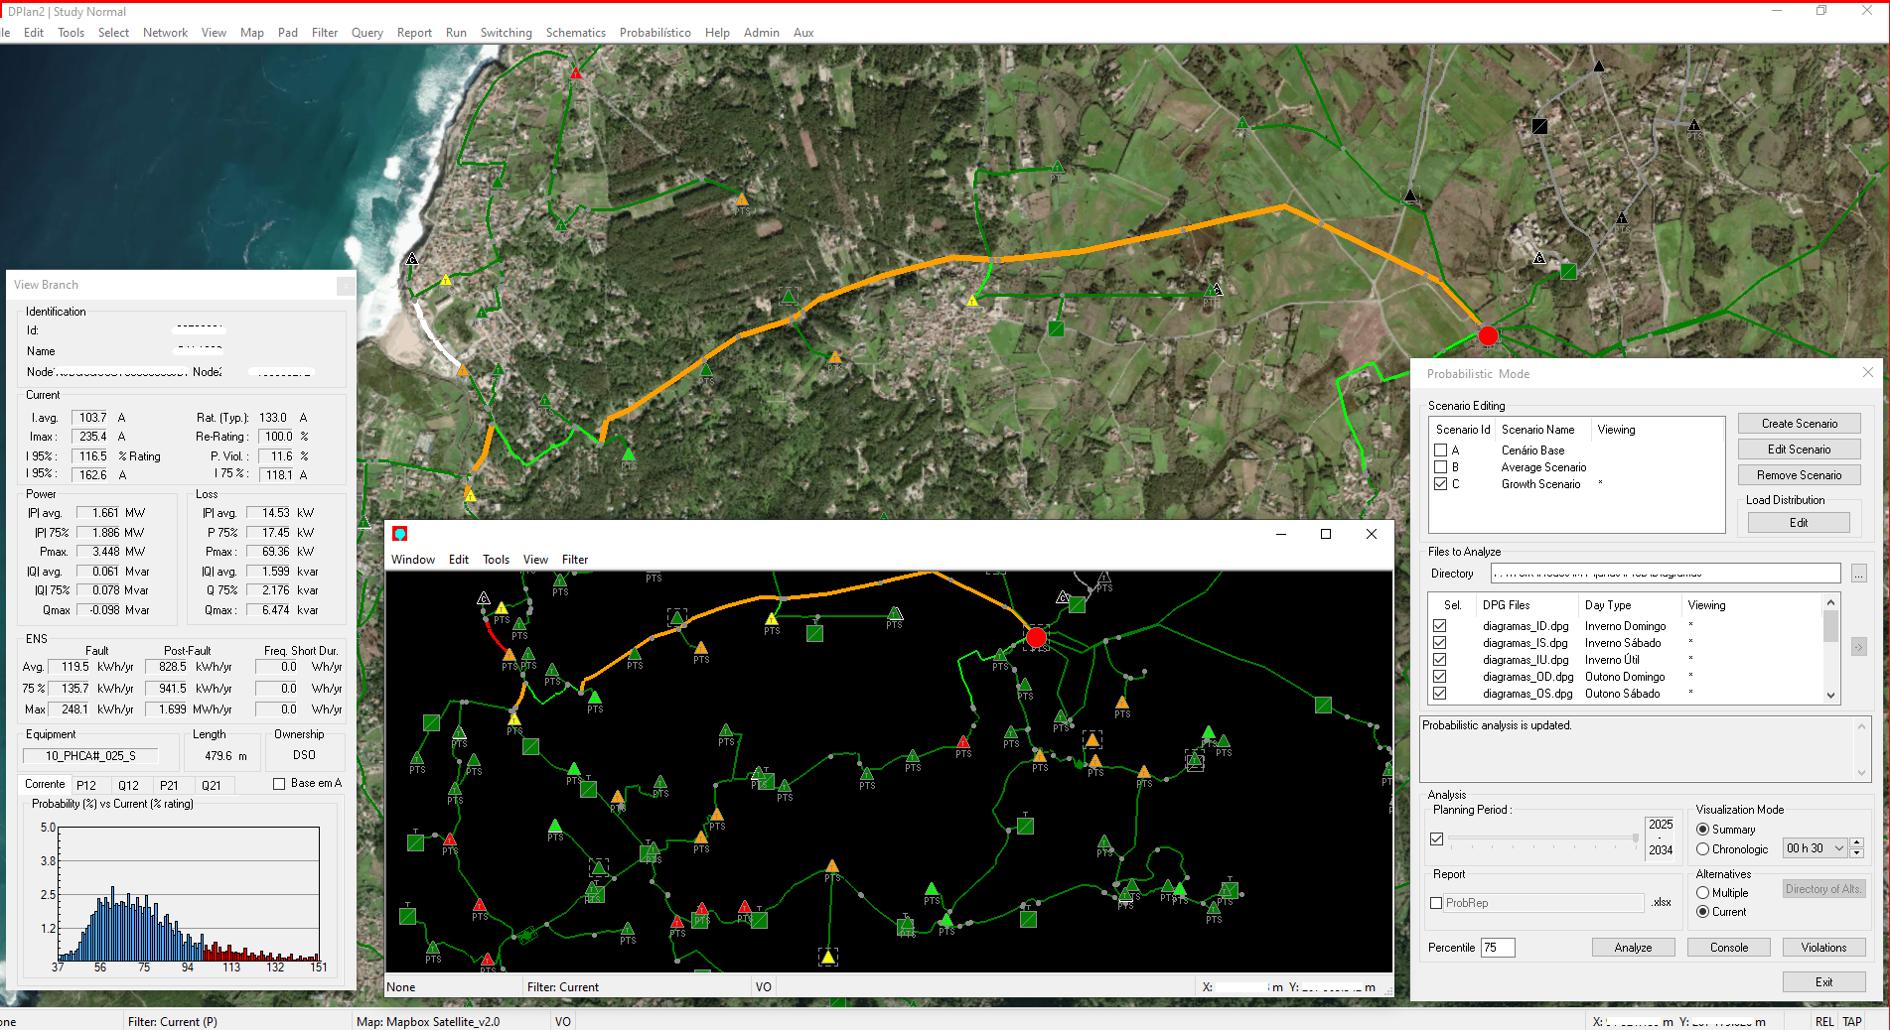This screenshot has width=1890, height=1030.
Task: Click the red substation circle on satellite map
Action: click(x=1487, y=336)
